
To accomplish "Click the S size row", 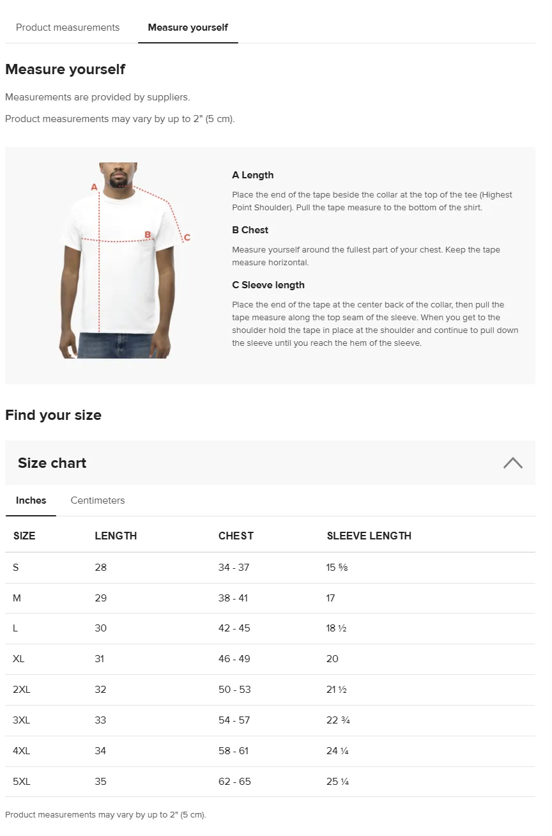I will 270,568.
